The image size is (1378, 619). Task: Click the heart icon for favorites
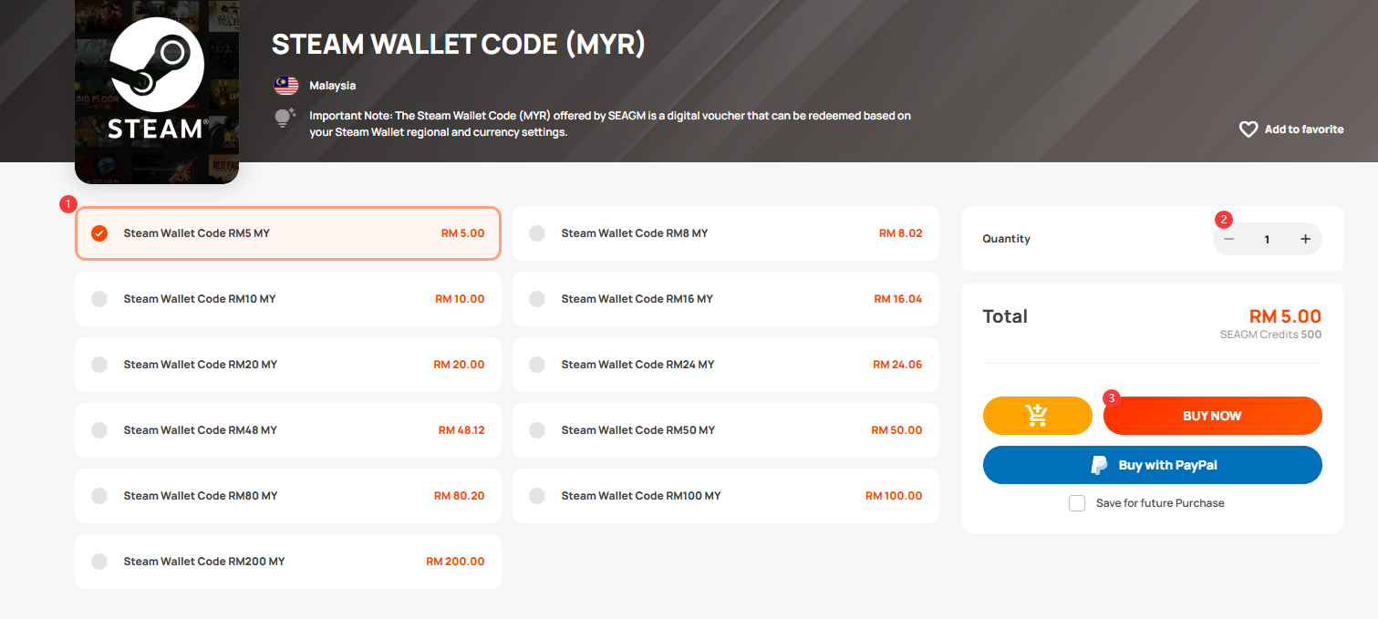[1248, 129]
